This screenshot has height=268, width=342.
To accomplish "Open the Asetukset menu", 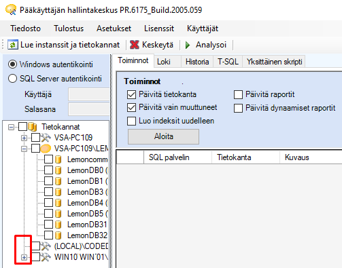I will [x=114, y=28].
